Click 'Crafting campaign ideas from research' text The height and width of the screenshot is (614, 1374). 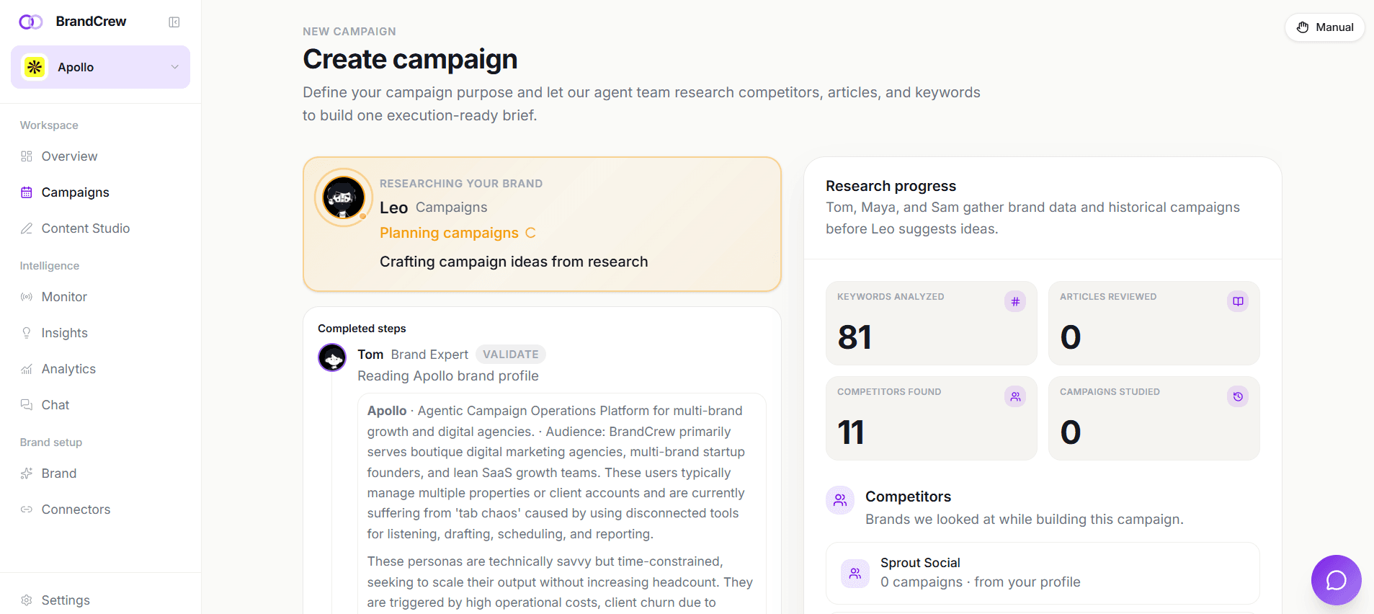click(514, 262)
